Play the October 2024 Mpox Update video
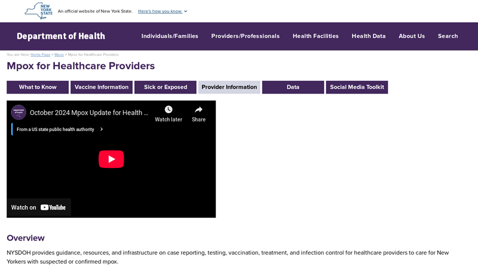Screen dimensions: 478x268 point(111,159)
